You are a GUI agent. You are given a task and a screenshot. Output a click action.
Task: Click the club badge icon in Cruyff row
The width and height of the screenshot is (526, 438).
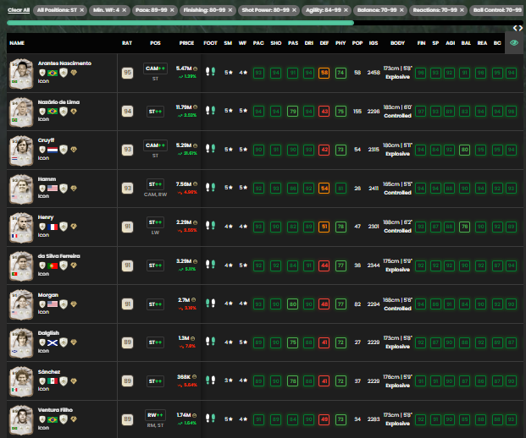pyautogui.click(x=42, y=150)
